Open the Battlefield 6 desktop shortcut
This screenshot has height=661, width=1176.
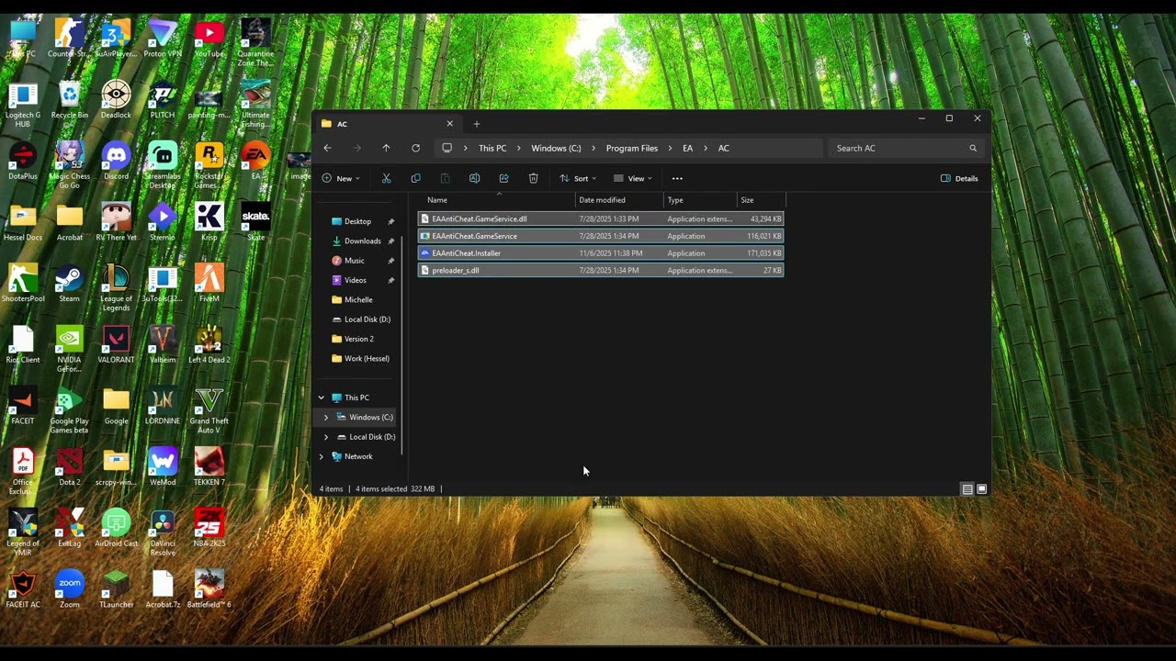[x=209, y=590]
